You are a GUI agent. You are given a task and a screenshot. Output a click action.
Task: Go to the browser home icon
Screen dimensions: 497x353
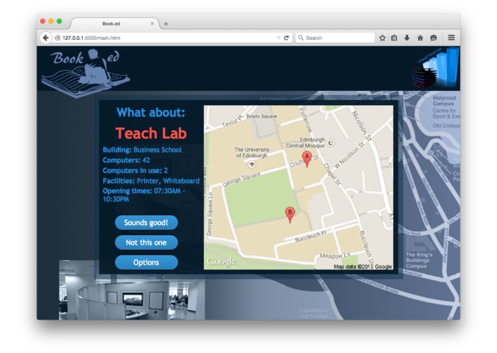420,38
